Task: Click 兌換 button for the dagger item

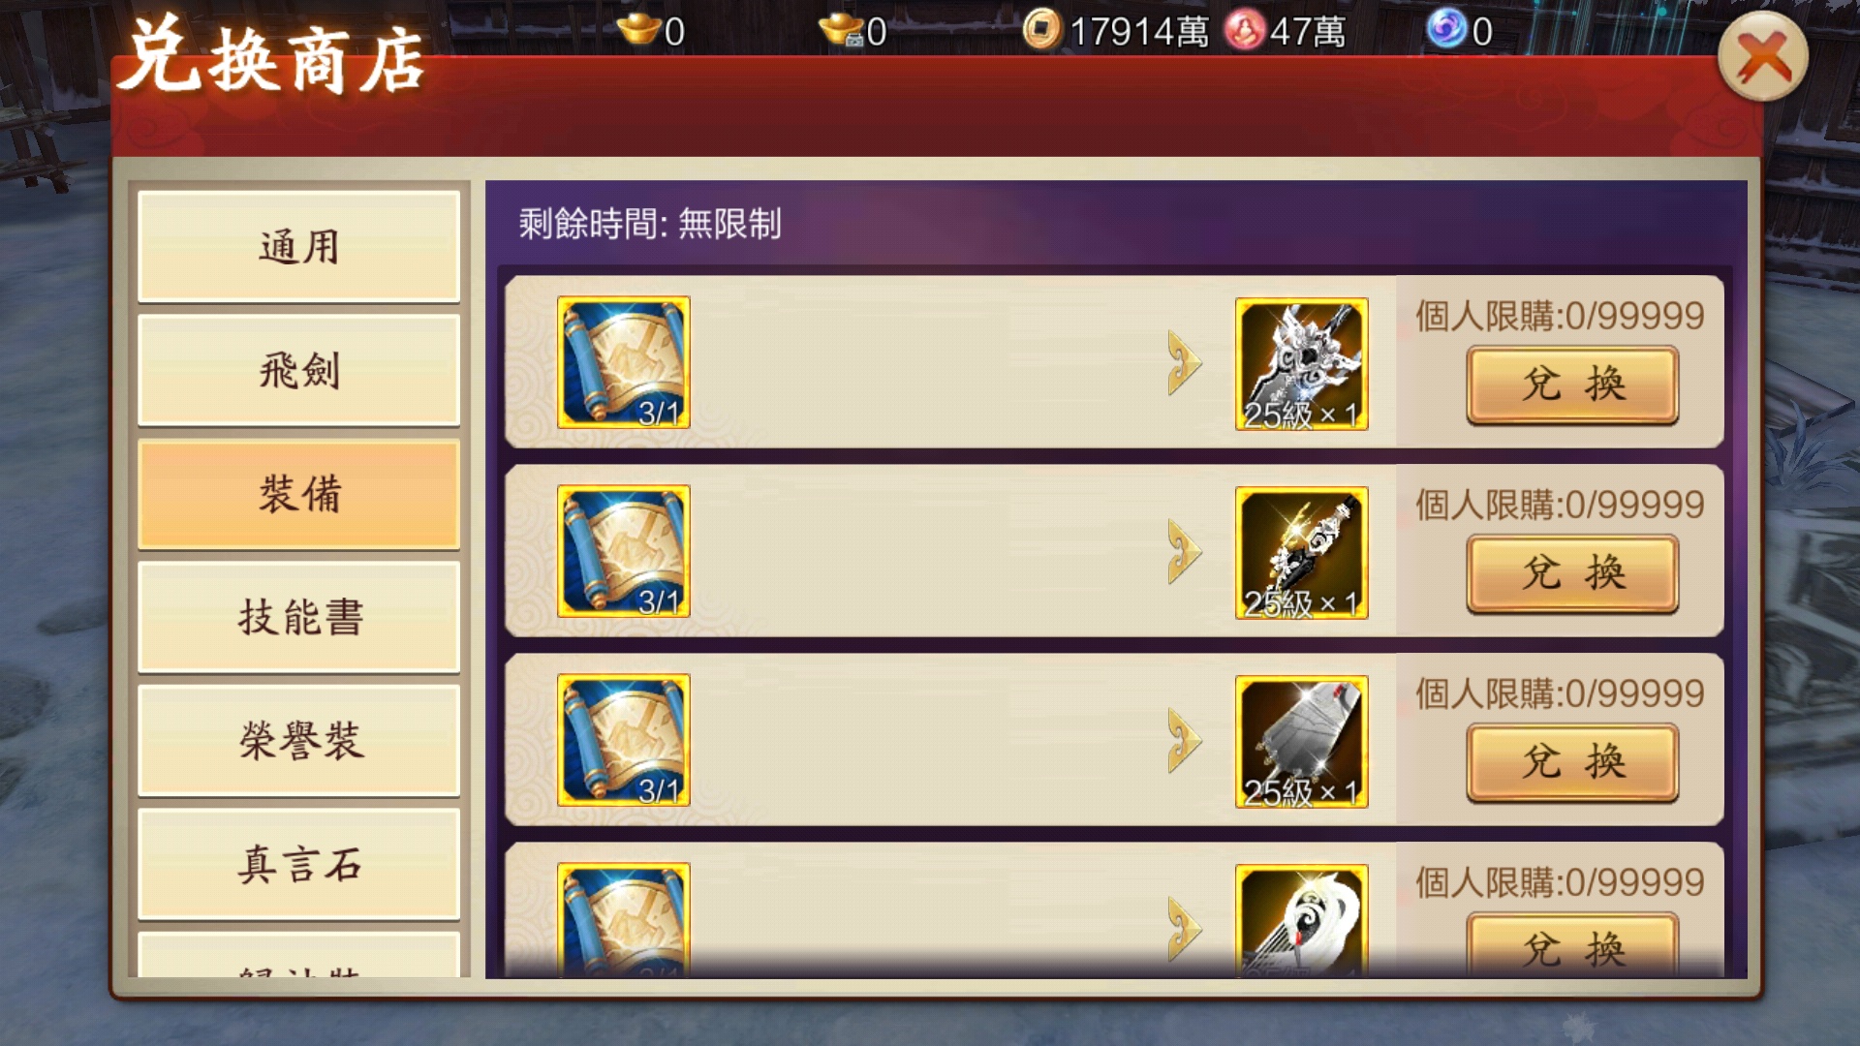Action: [1572, 574]
